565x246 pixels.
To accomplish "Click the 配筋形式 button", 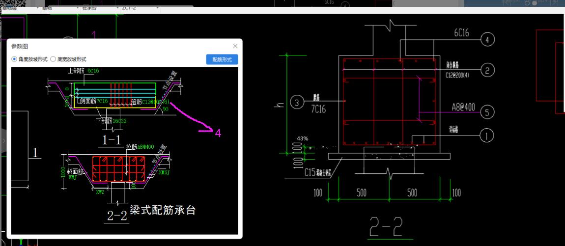I will (222, 59).
